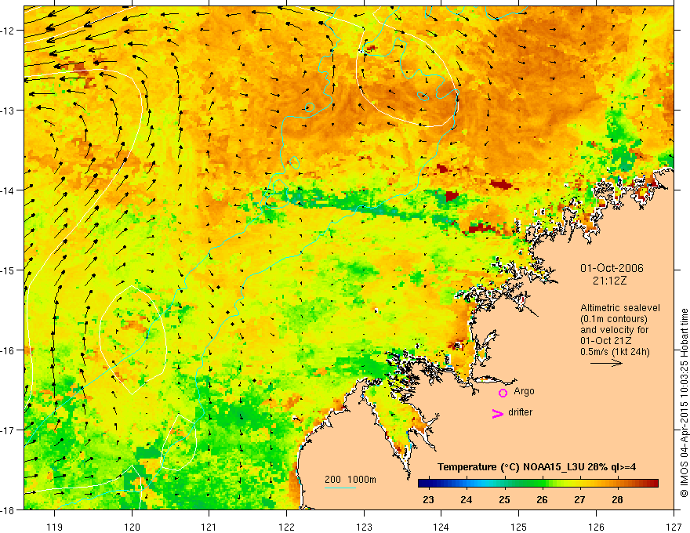The width and height of the screenshot is (690, 533).
Task: Click the 0.5m/s velocity scale arrow
Action: point(606,363)
